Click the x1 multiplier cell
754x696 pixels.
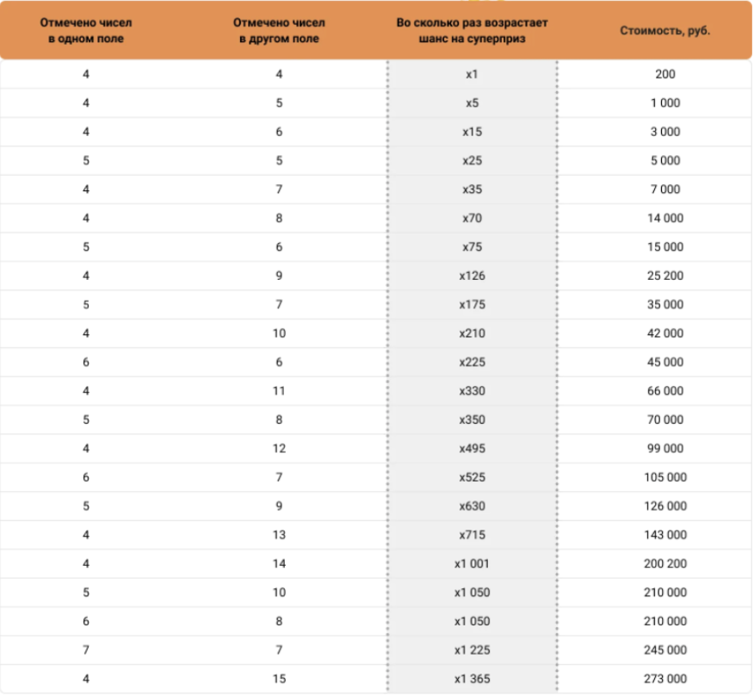click(472, 74)
